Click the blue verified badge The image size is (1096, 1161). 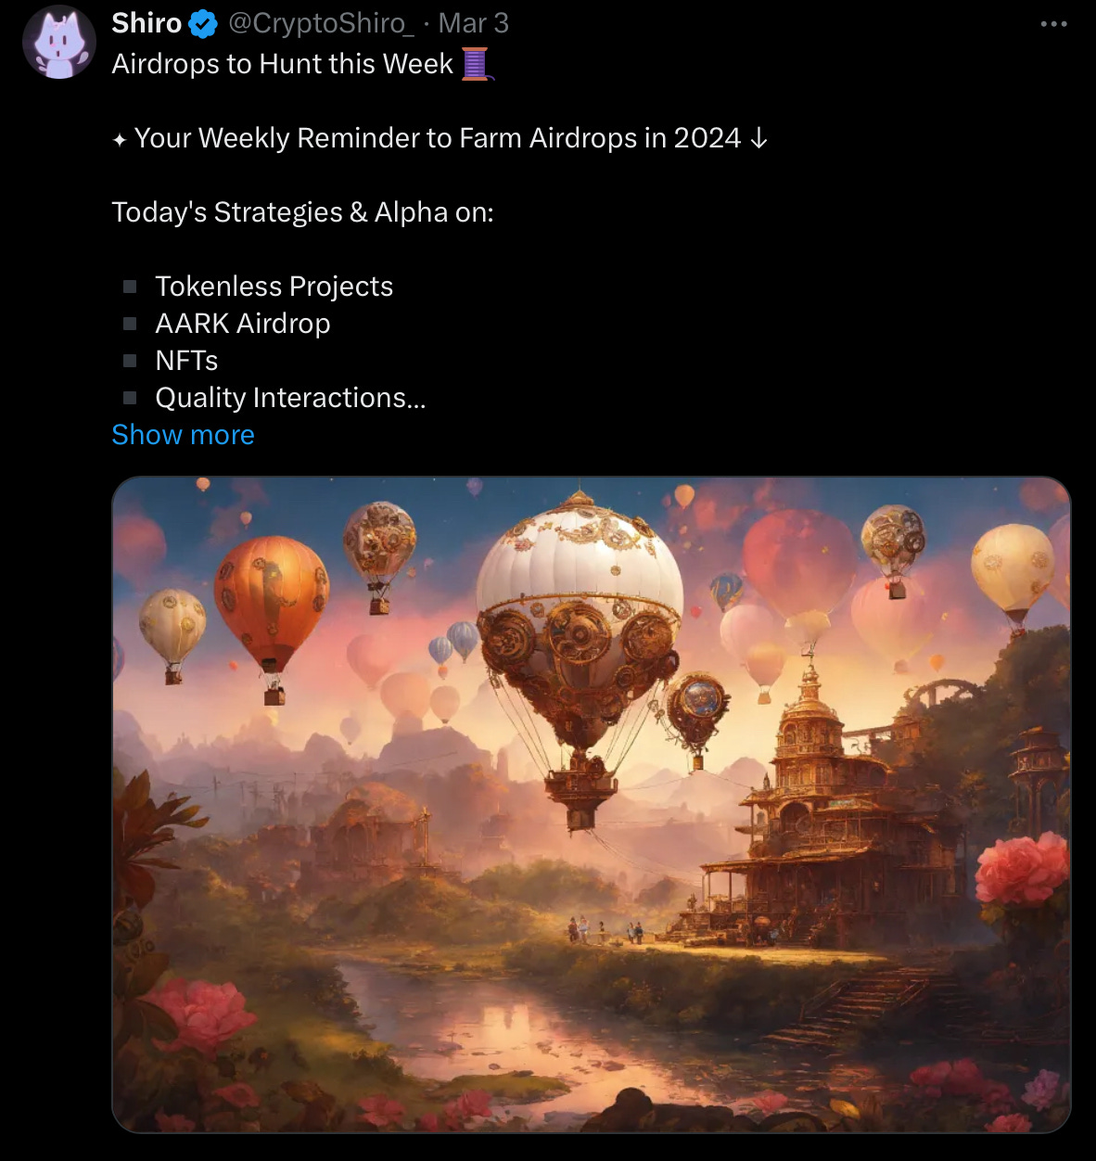[203, 24]
